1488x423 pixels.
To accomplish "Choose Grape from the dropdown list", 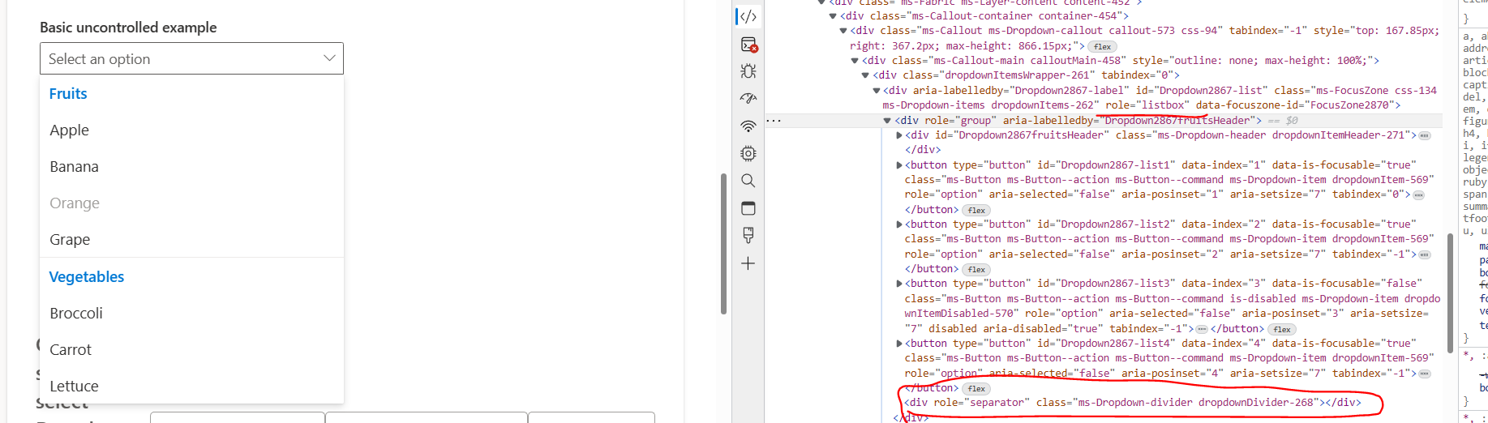I will pos(192,239).
